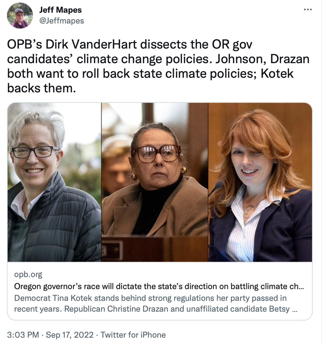Image resolution: width=326 pixels, height=344 pixels.
Task: Open the Jeff Mapes display name link
Action: click(60, 10)
